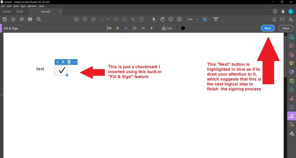Open the Window menu
296x158 pixels.
click(32, 6)
